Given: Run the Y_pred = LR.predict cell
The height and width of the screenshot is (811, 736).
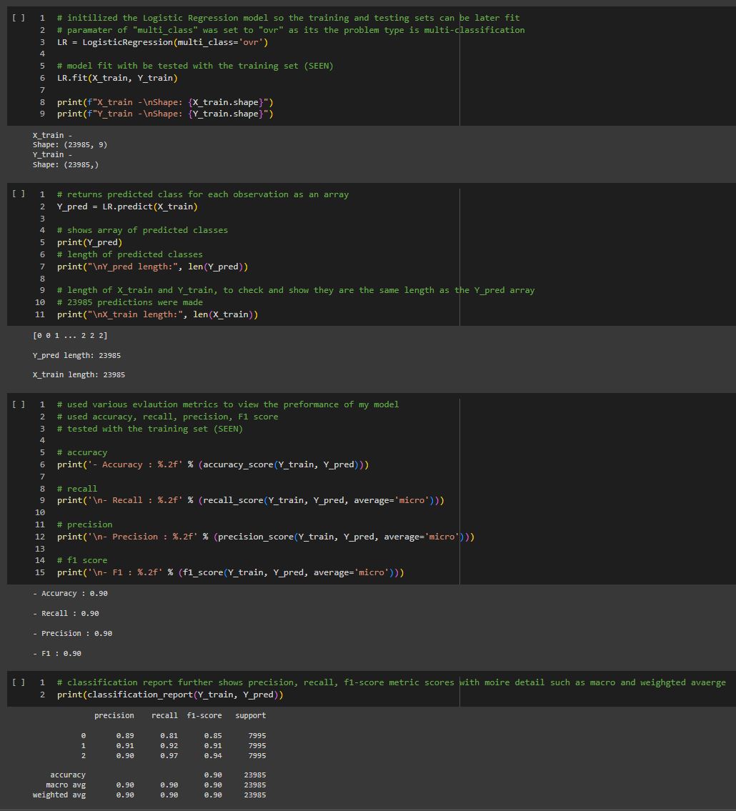Looking at the screenshot, I should click(19, 194).
